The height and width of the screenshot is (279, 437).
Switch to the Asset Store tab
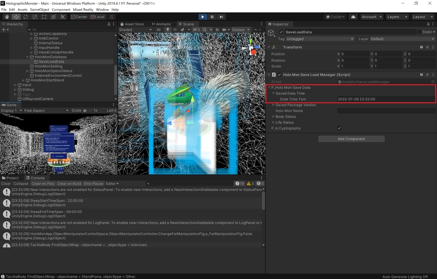click(132, 24)
